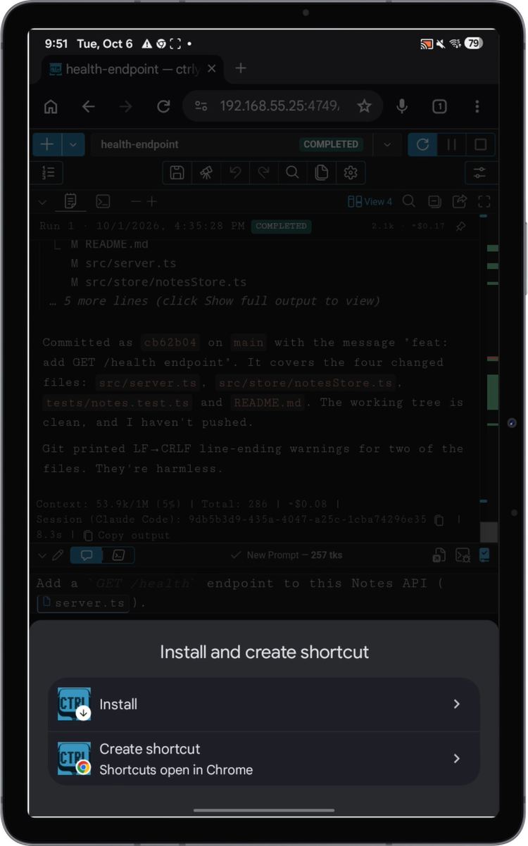Go to the Chrome home page icon
The image size is (528, 846).
[51, 106]
